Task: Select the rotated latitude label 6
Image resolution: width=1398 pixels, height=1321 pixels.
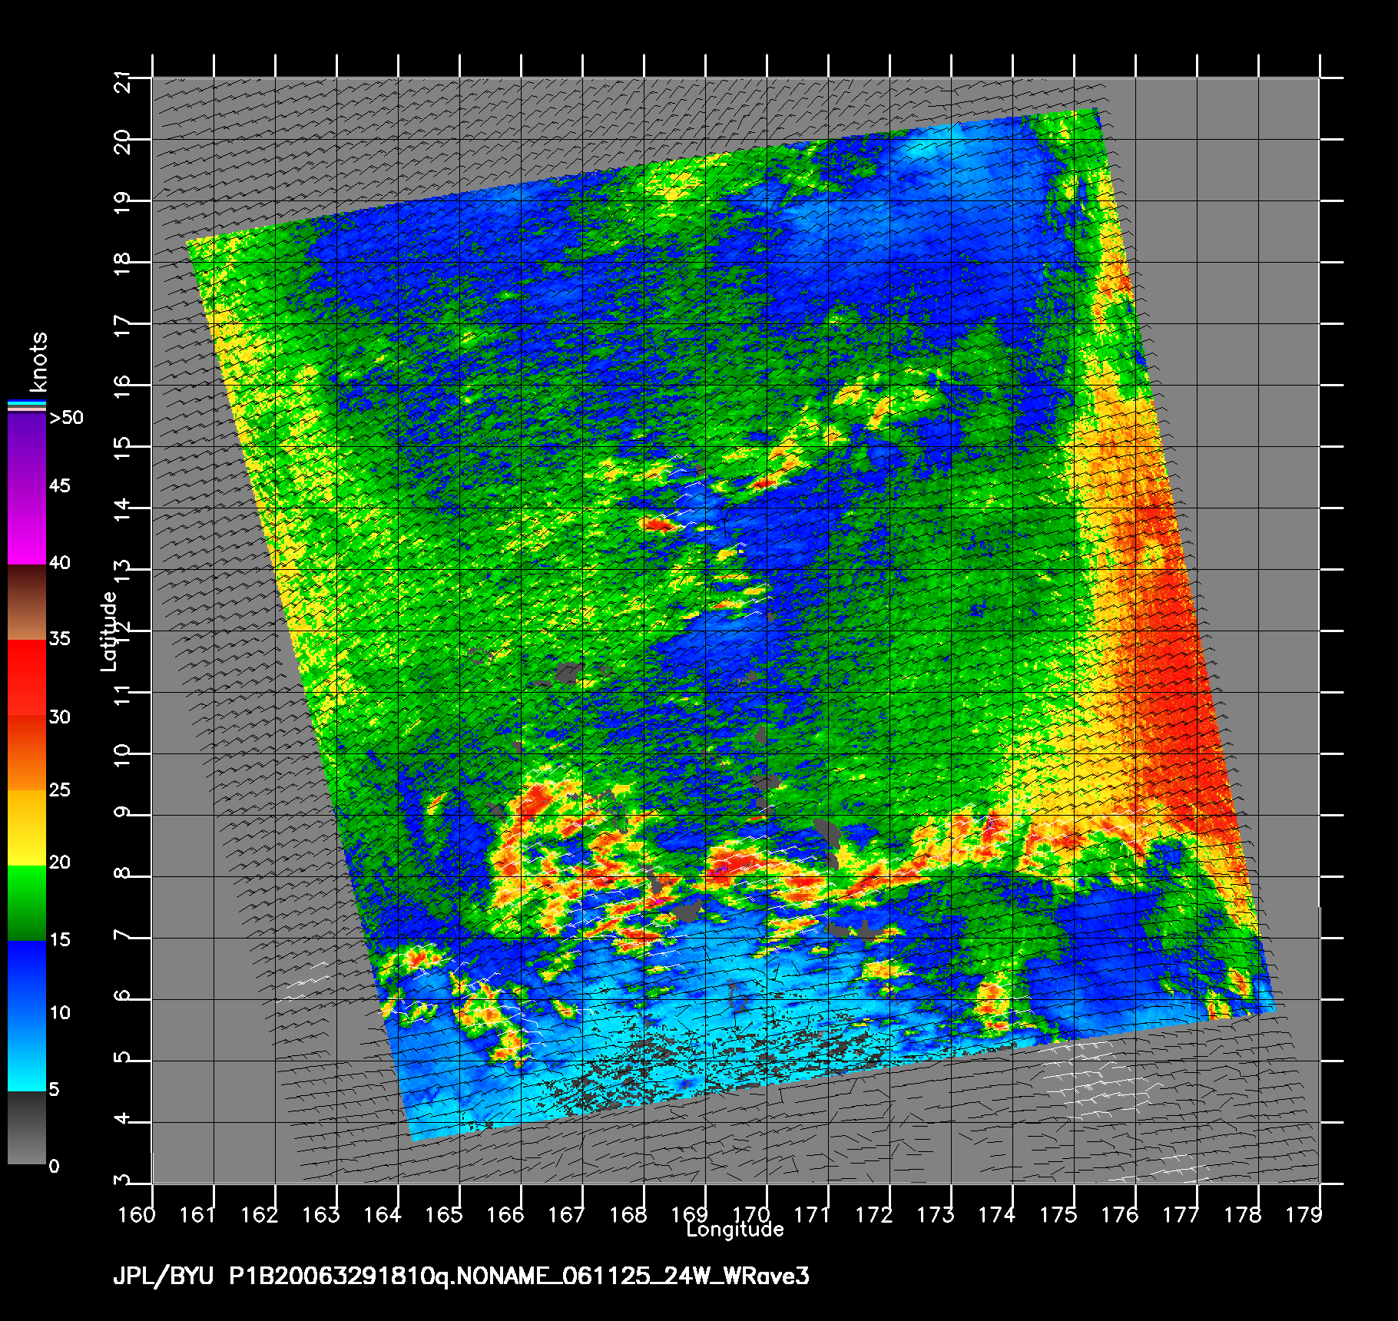Action: pos(123,996)
